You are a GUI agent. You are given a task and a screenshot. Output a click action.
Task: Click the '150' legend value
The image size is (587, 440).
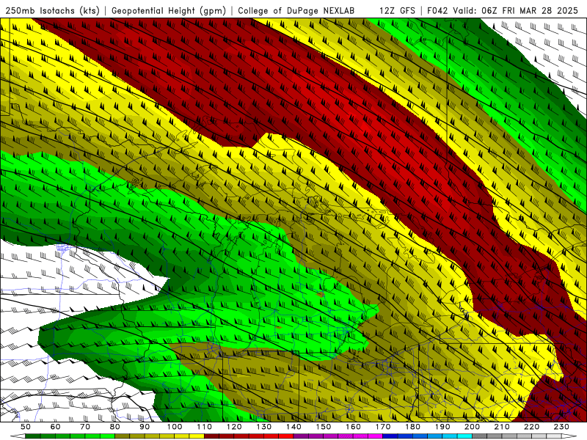324,427
